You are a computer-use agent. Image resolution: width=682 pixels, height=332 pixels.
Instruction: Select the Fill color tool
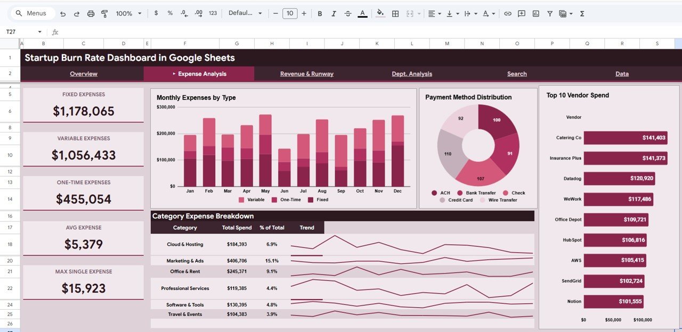[379, 13]
